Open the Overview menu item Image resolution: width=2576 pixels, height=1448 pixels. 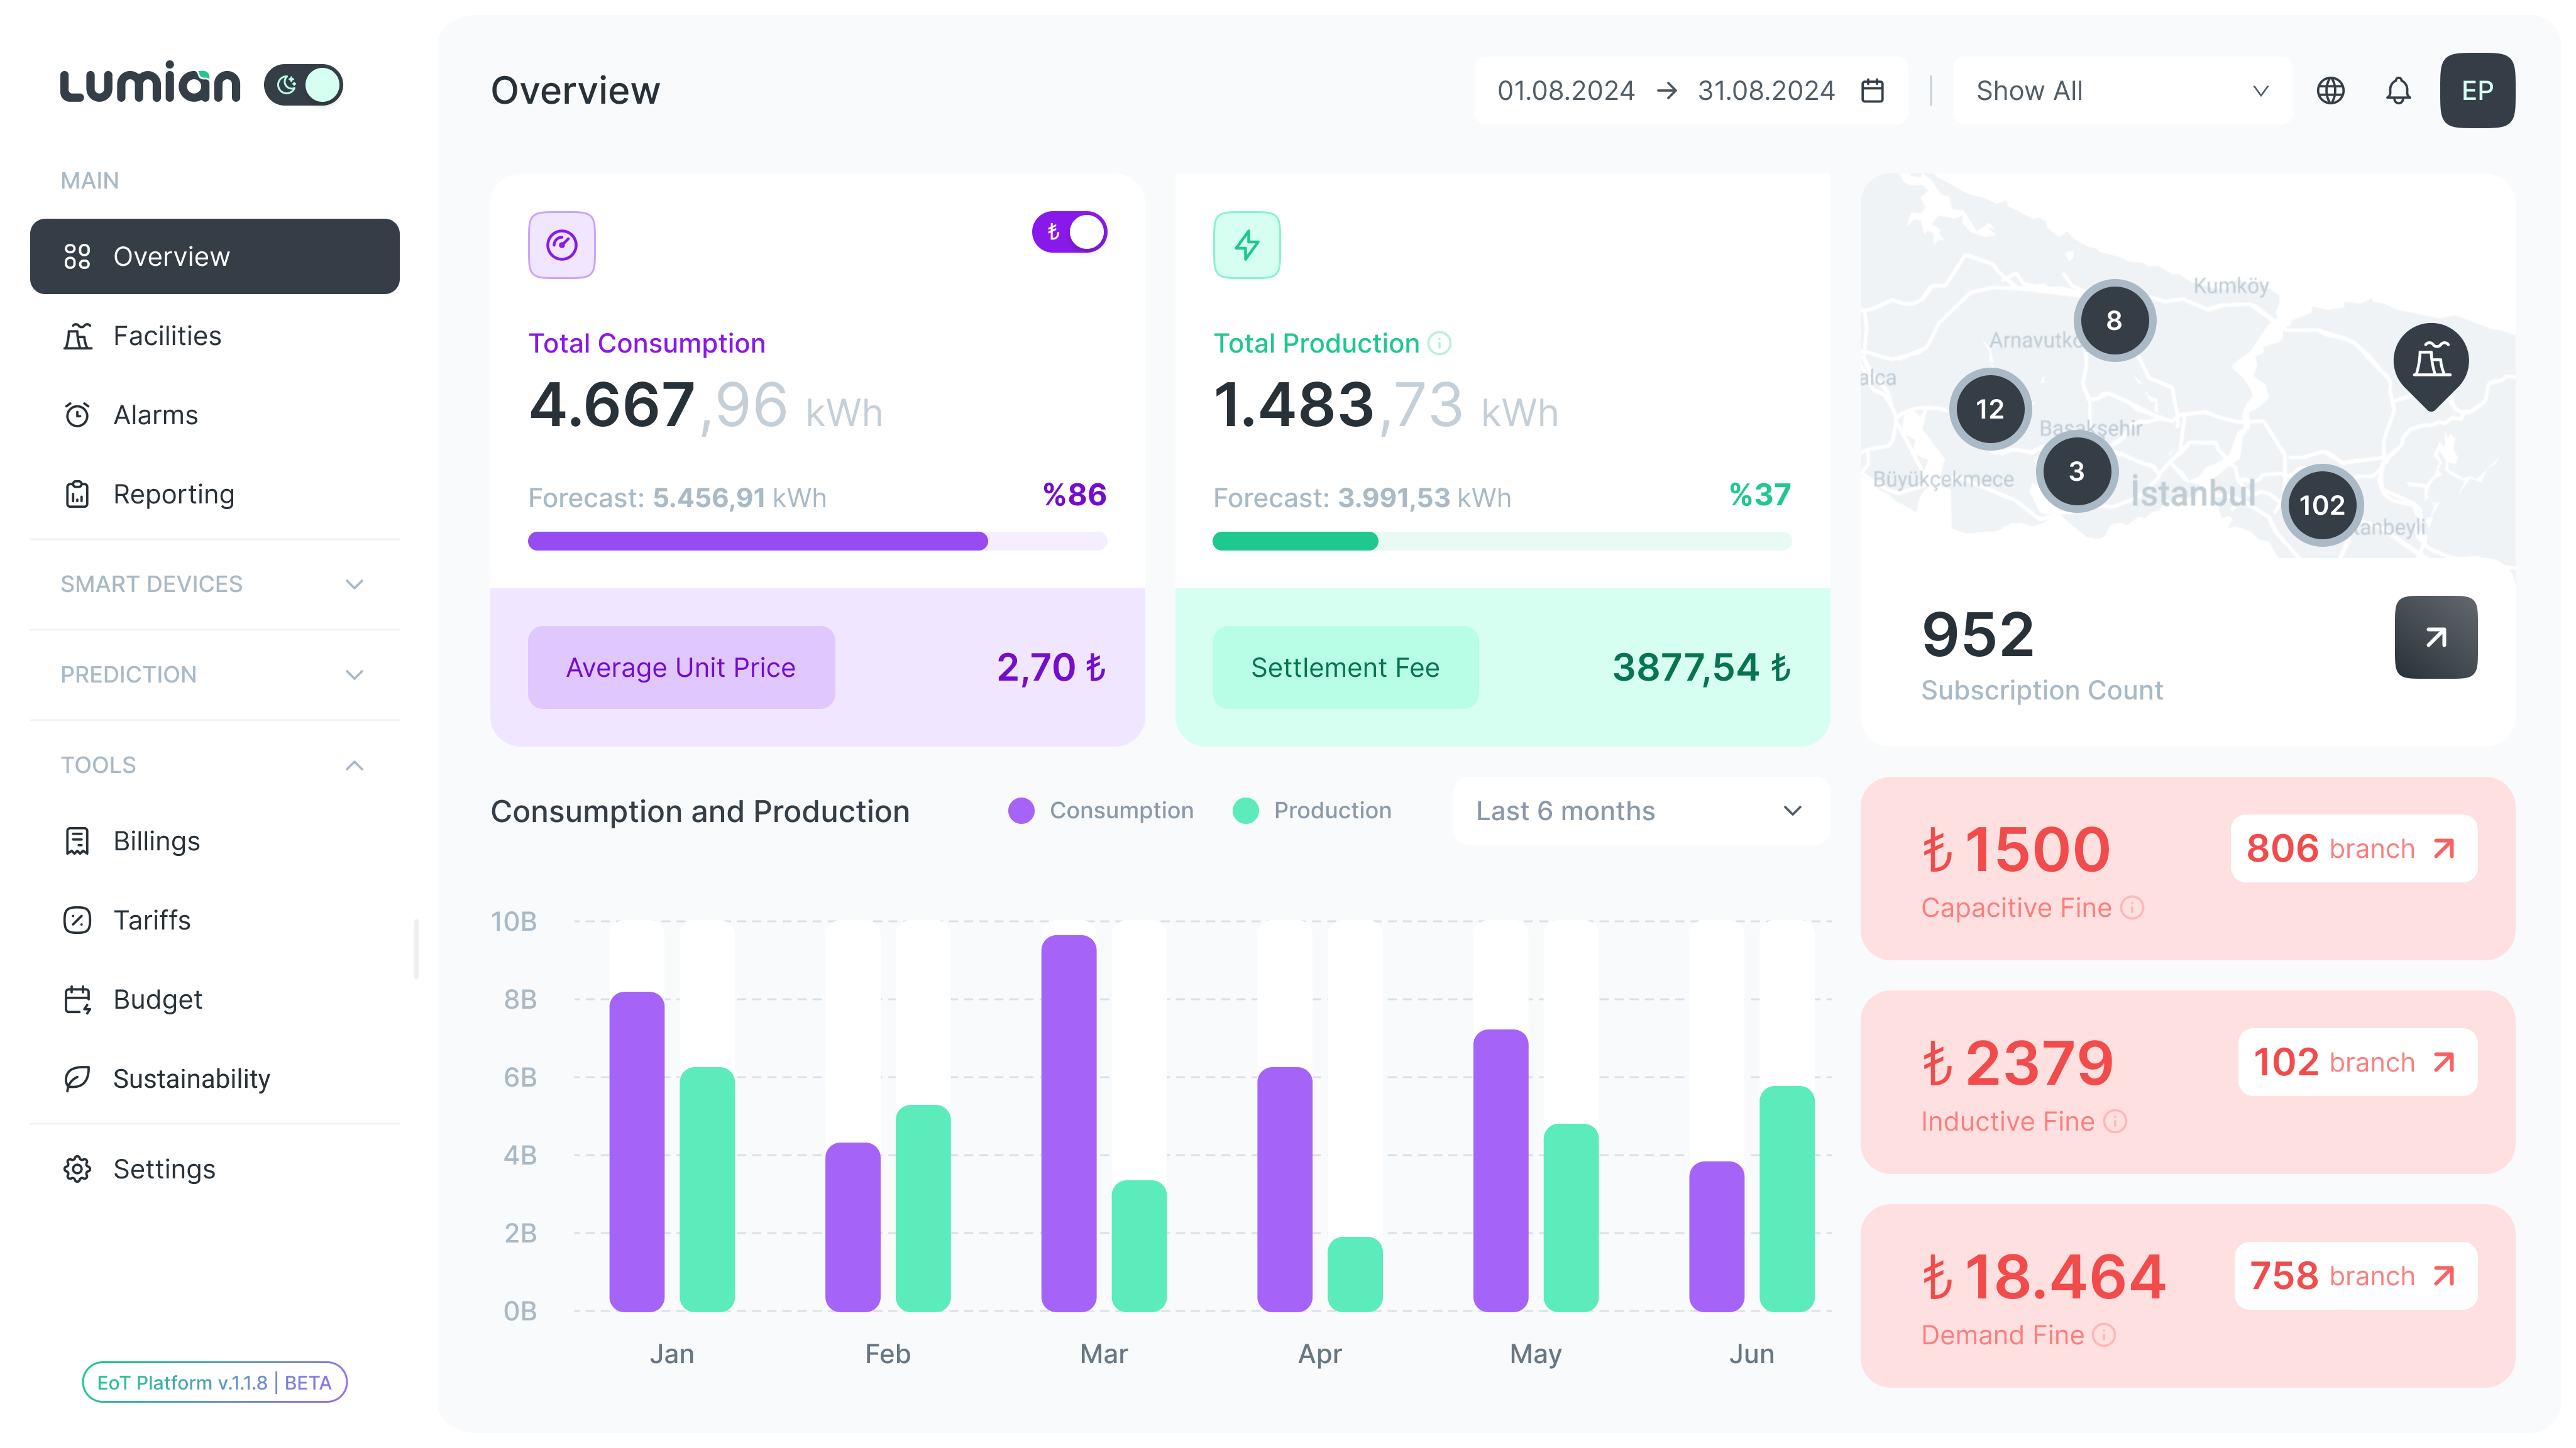[215, 256]
